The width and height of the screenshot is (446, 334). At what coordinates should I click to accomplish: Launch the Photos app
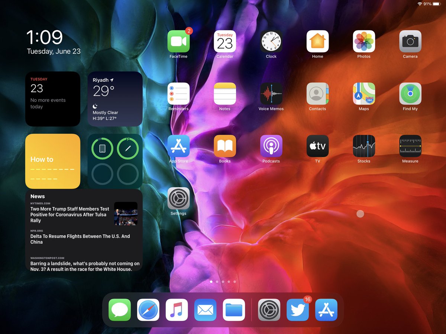tap(364, 41)
